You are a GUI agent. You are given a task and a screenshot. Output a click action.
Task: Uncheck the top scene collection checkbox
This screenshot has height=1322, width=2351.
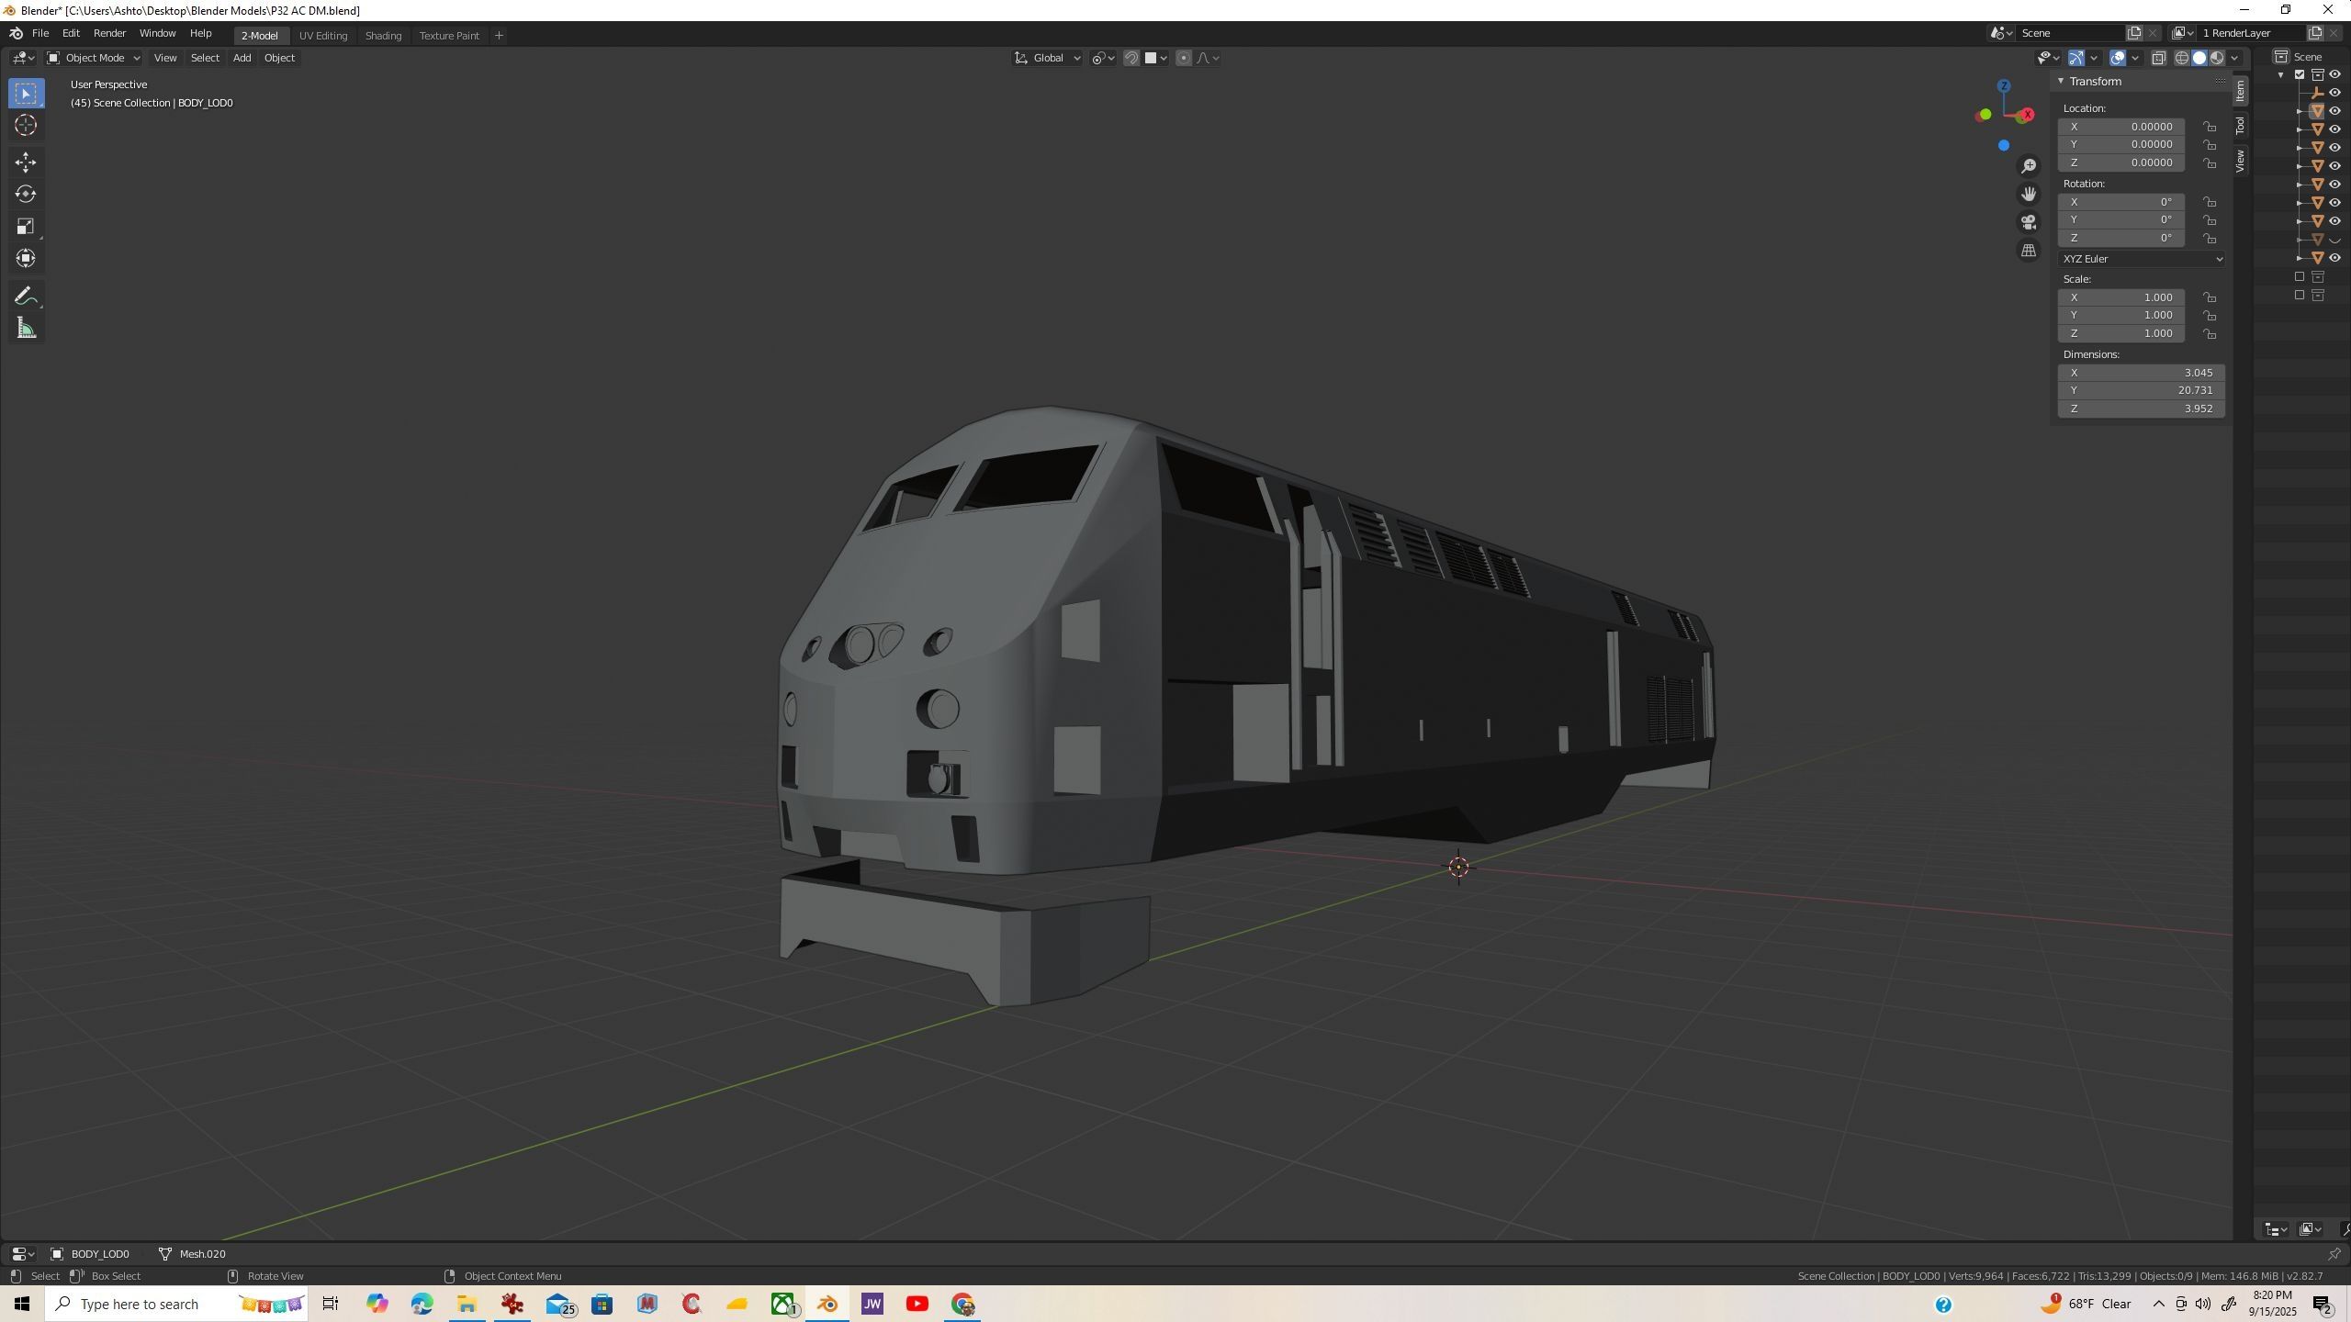click(2300, 74)
